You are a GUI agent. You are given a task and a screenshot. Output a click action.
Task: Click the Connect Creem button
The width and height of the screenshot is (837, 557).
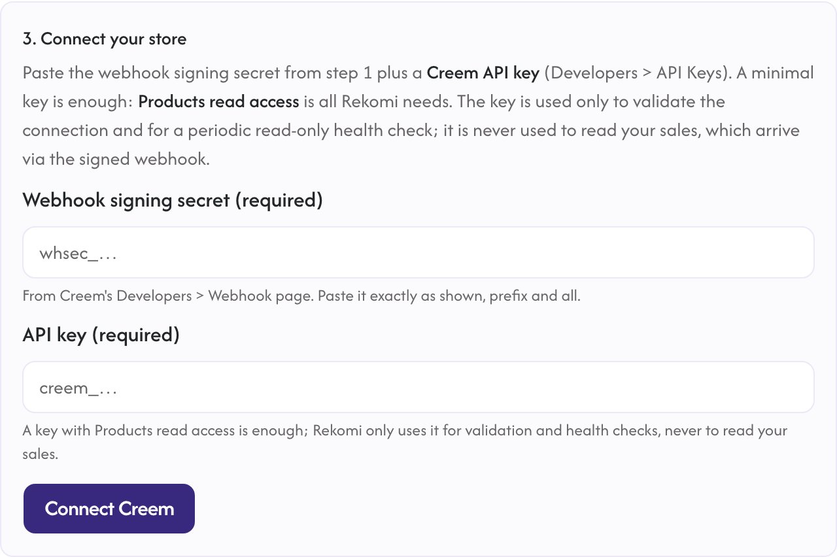click(x=109, y=509)
